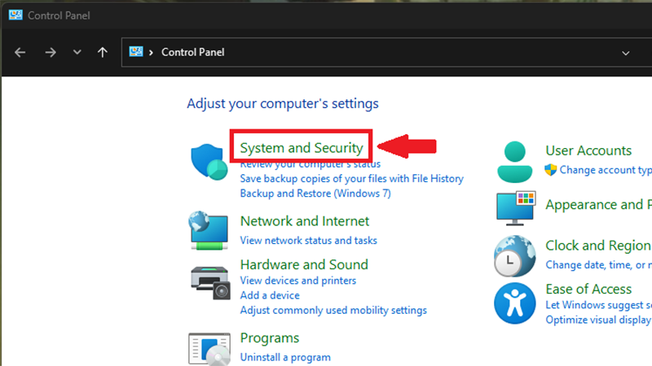Open the Programs category icon
Viewport: 652px width, 366px height.
click(x=209, y=347)
